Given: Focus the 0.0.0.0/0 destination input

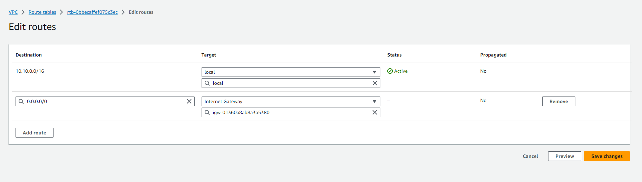Looking at the screenshot, I should click(x=105, y=101).
